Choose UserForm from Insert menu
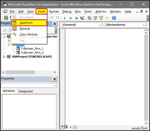Viewport: 150px width, 131px height. coord(29,23)
